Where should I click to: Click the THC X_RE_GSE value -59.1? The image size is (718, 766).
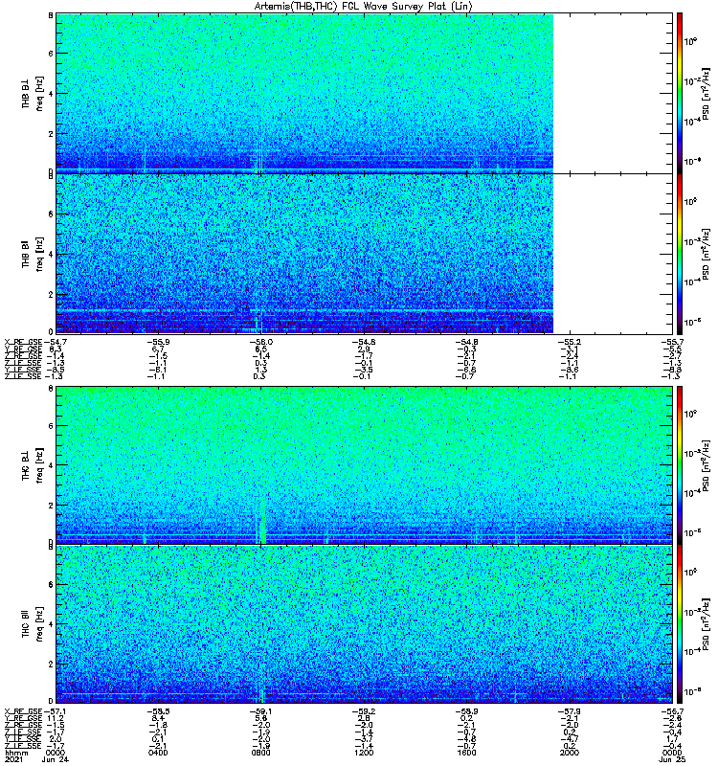pos(260,711)
